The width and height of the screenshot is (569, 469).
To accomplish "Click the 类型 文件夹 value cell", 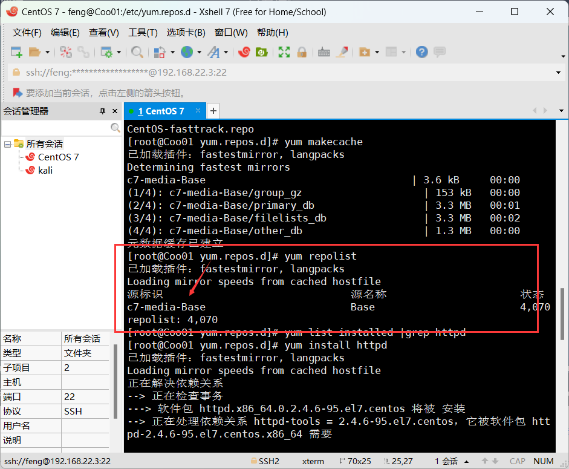I will tap(85, 353).
